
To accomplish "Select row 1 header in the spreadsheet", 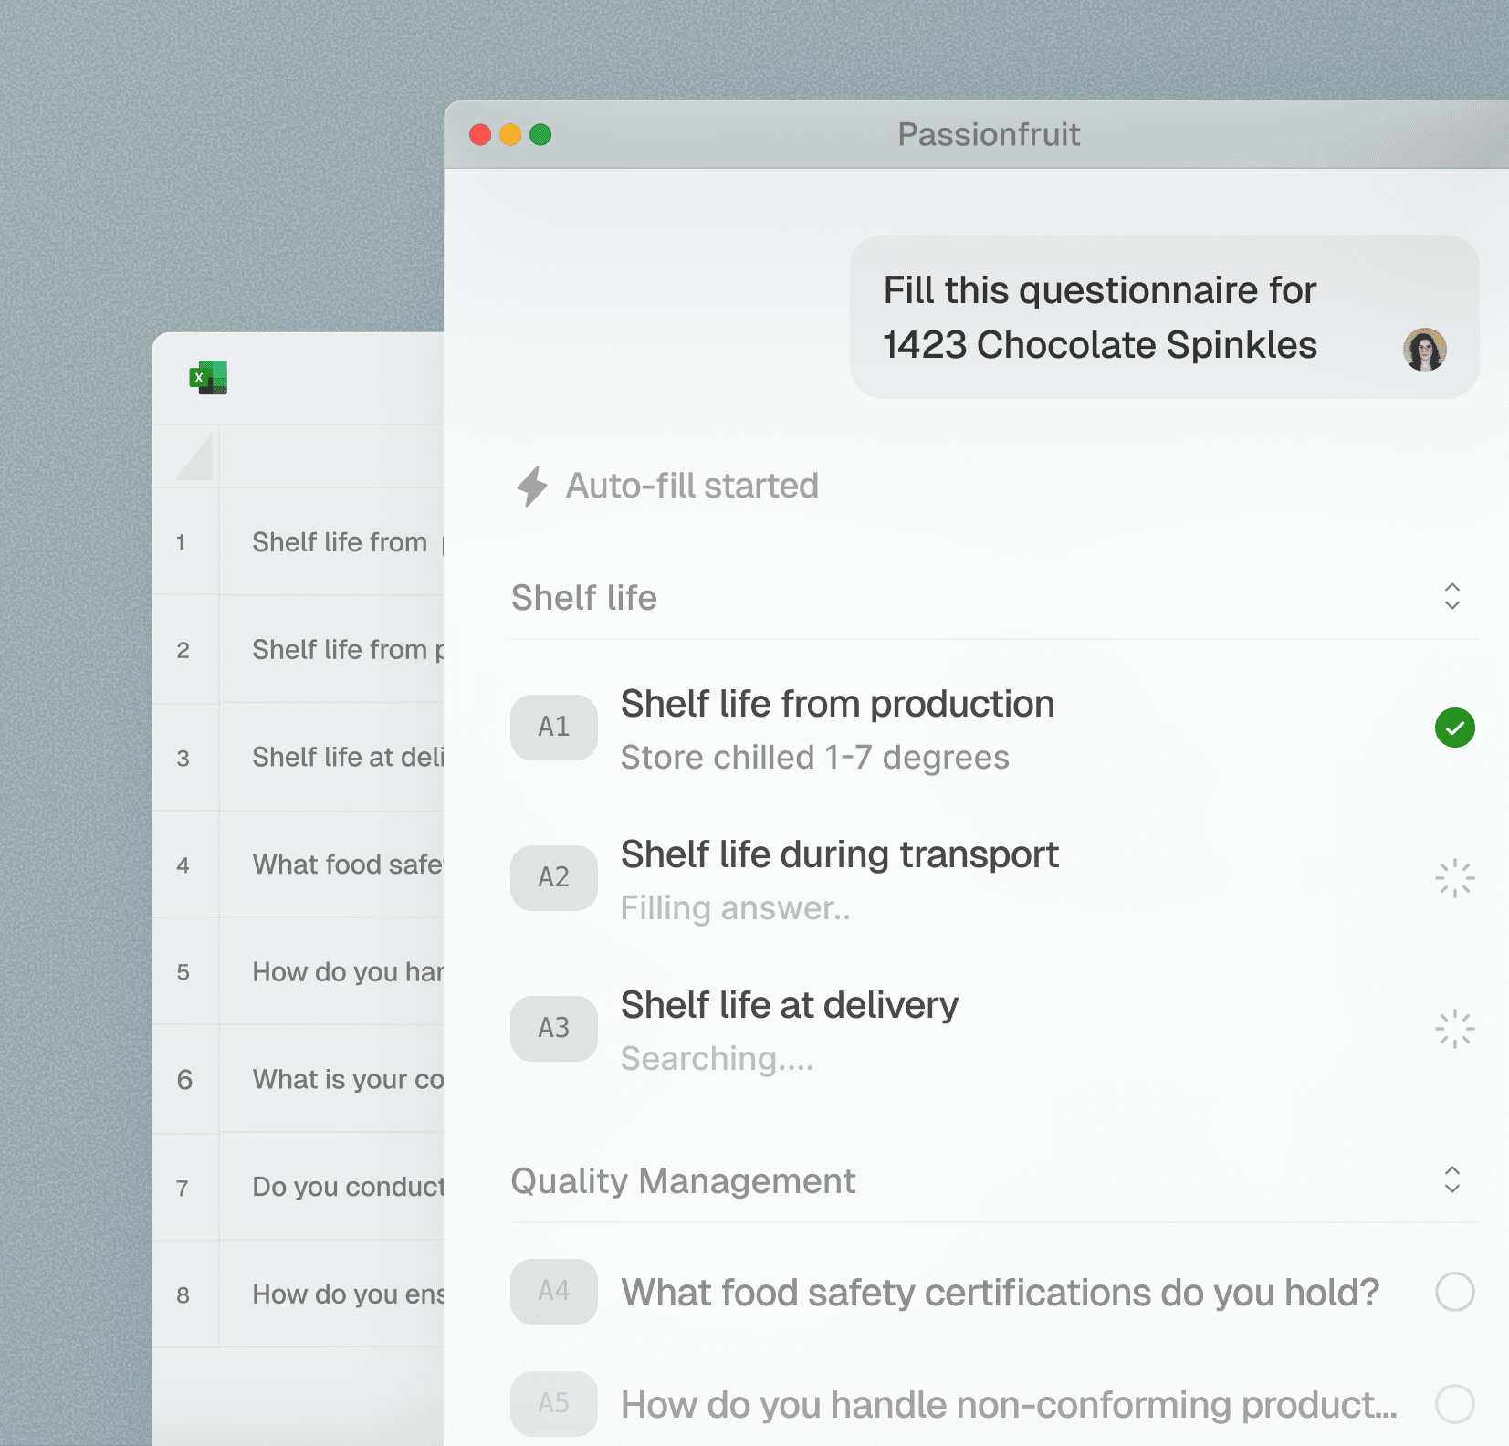I will click(x=185, y=542).
